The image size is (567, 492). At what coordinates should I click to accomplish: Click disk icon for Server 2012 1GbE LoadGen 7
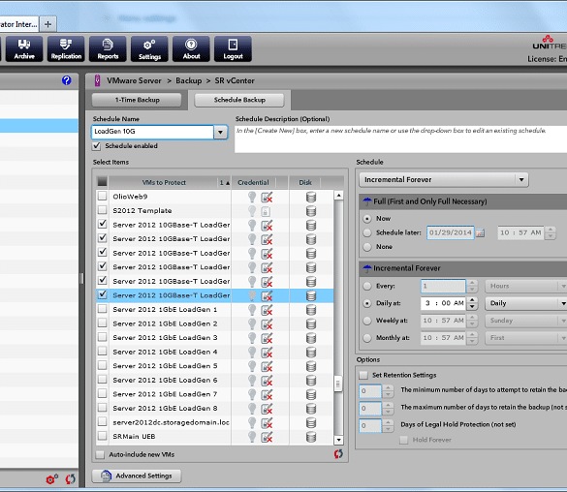click(x=311, y=394)
